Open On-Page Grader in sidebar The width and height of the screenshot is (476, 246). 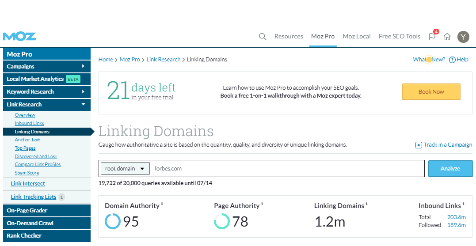point(47,211)
